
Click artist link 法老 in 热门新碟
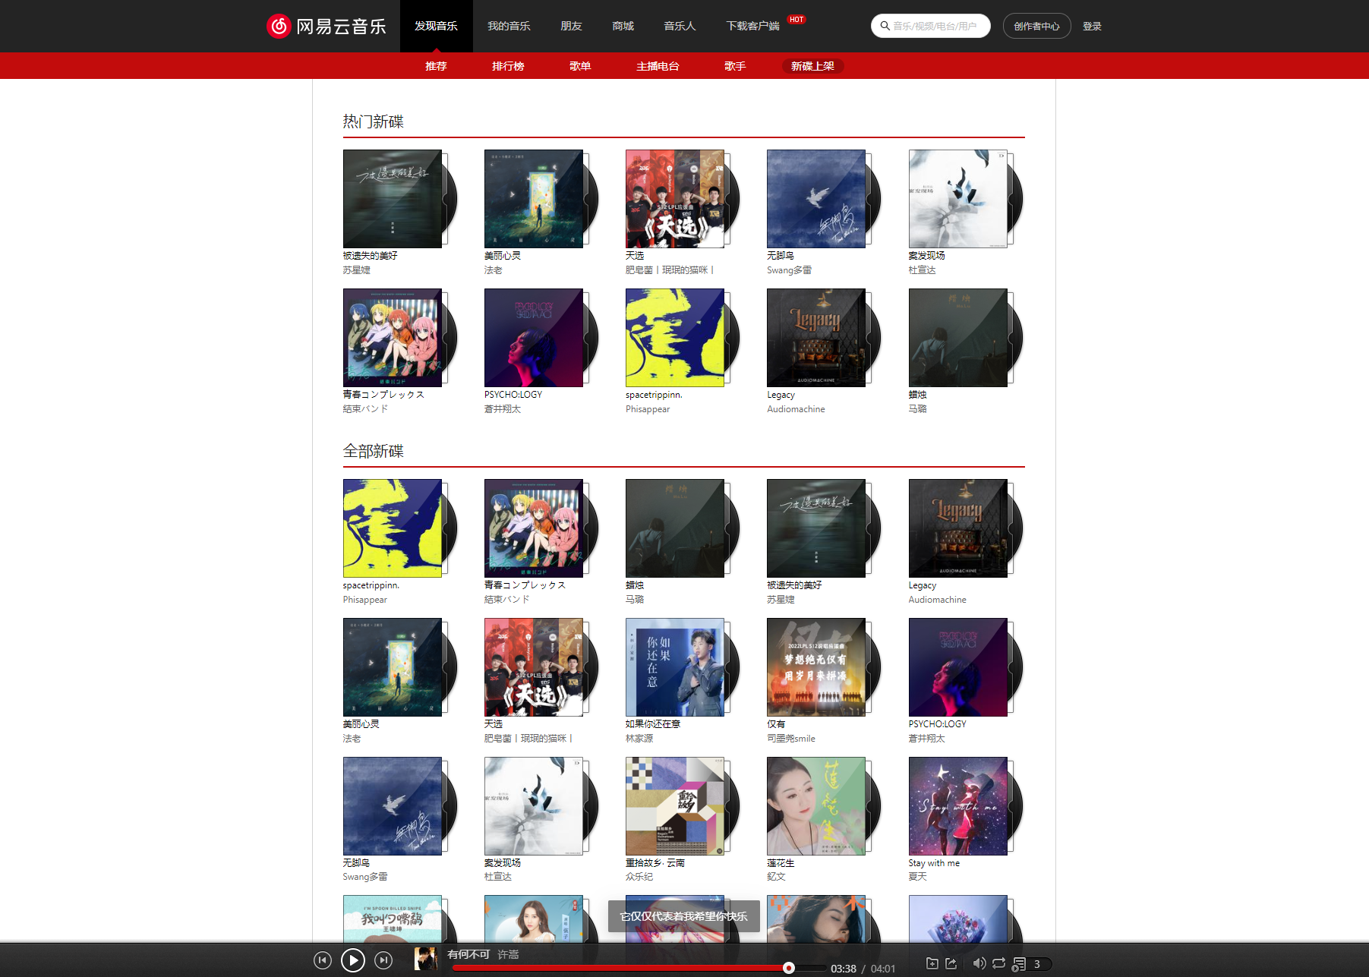pos(493,270)
